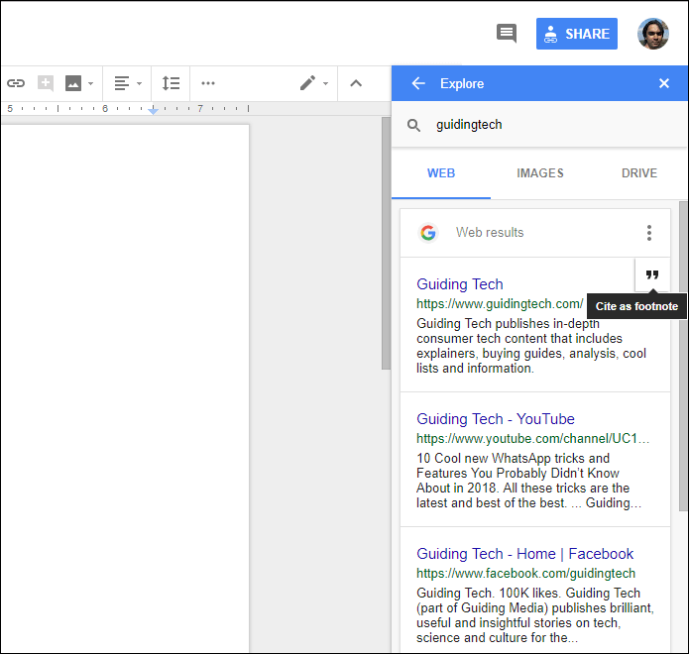This screenshot has height=654, width=689.
Task: Click the document vertical scrollbar
Action: click(386, 244)
